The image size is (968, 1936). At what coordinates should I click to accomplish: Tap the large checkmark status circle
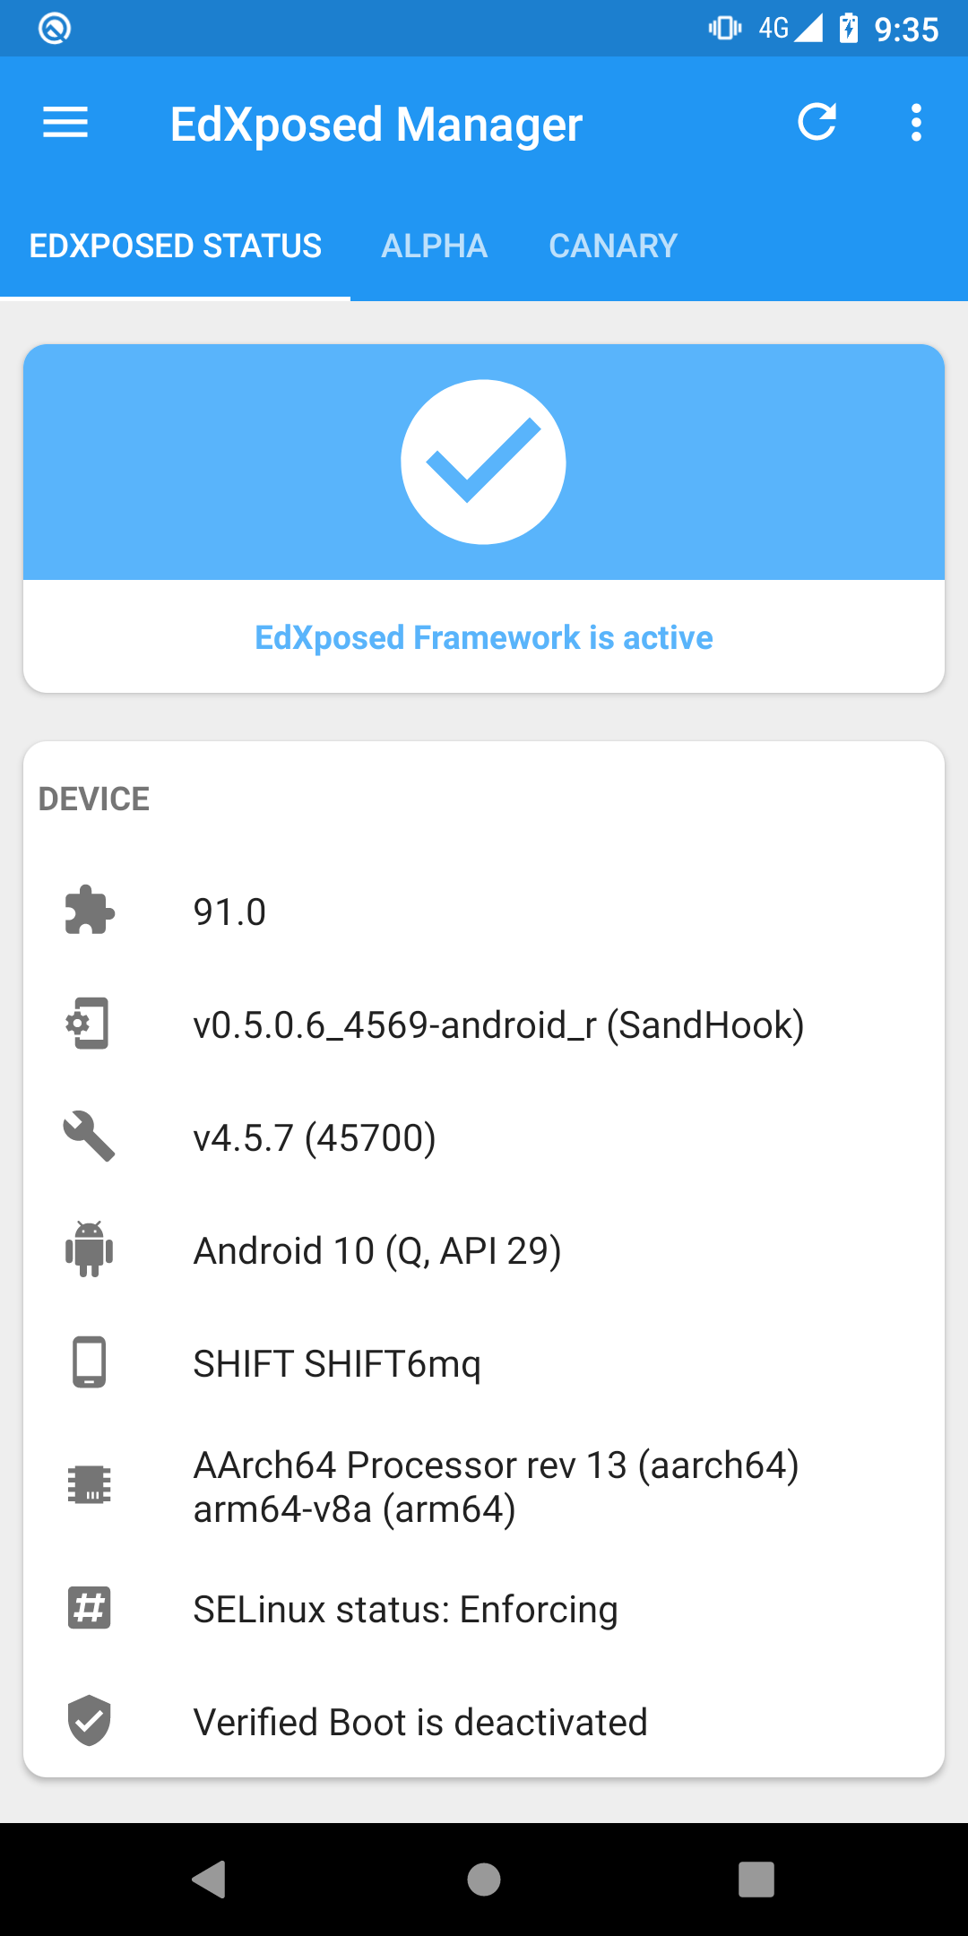point(483,462)
